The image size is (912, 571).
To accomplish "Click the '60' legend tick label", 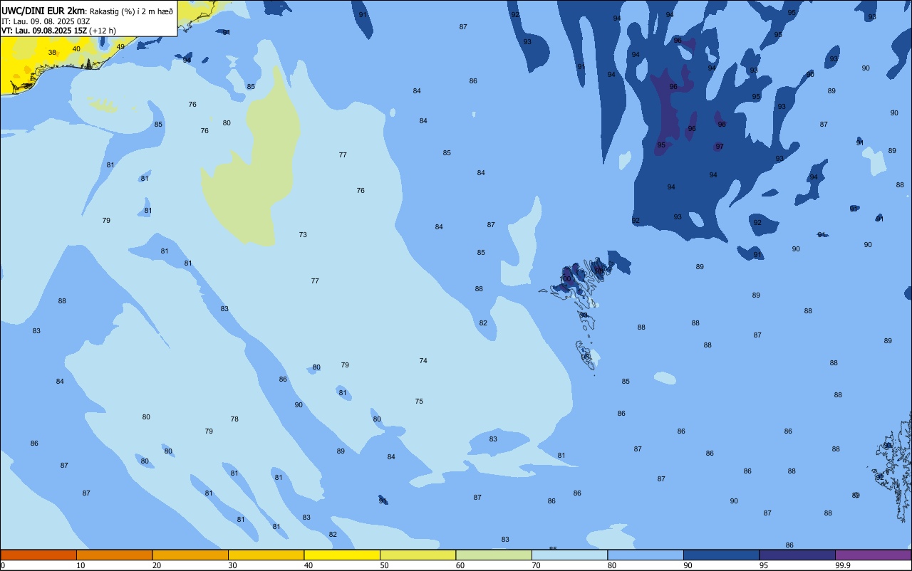I will (460, 565).
